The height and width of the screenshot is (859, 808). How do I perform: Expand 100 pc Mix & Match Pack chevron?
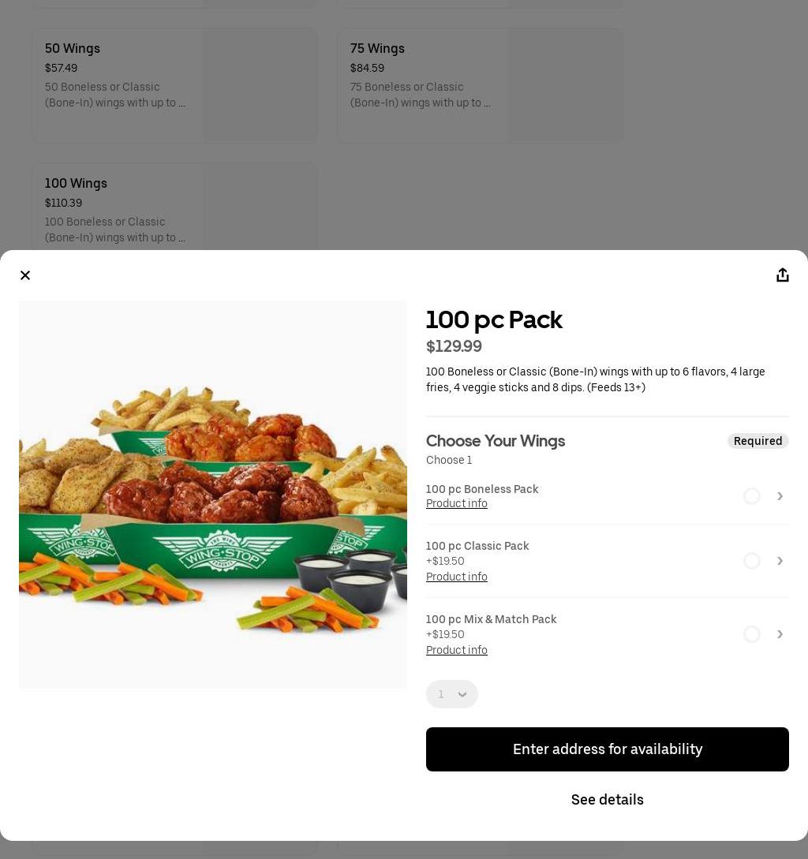point(780,634)
